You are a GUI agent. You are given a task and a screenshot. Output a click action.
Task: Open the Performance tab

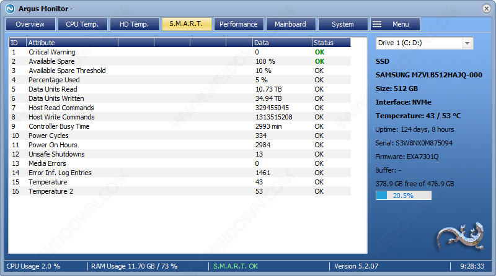pyautogui.click(x=239, y=24)
